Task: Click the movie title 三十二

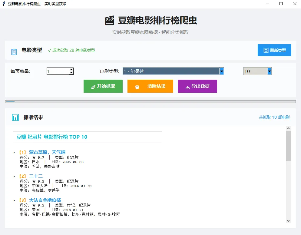Action: coord(36,176)
